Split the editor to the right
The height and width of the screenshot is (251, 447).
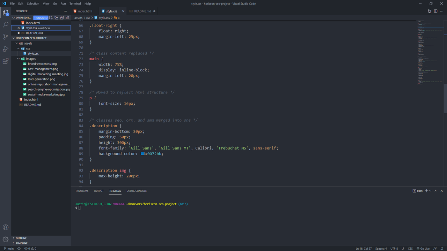click(436, 11)
